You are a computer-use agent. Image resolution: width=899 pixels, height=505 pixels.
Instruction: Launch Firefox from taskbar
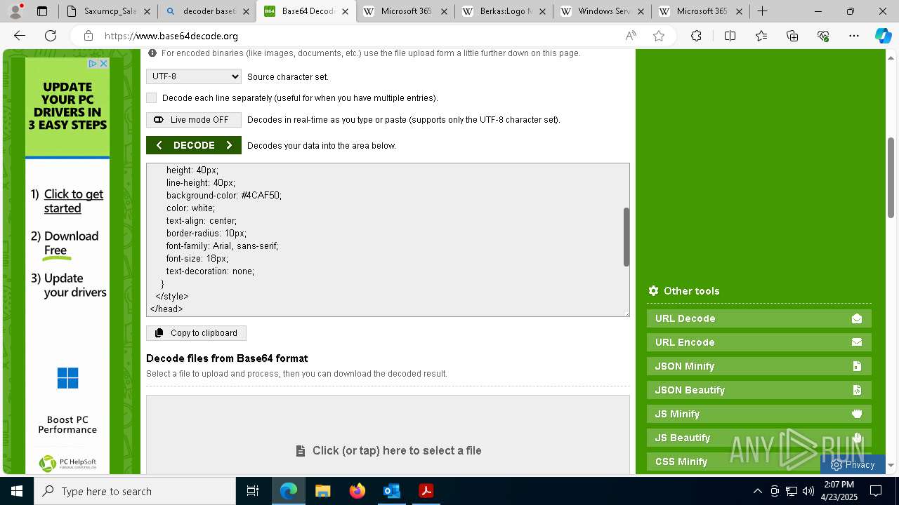tap(357, 491)
